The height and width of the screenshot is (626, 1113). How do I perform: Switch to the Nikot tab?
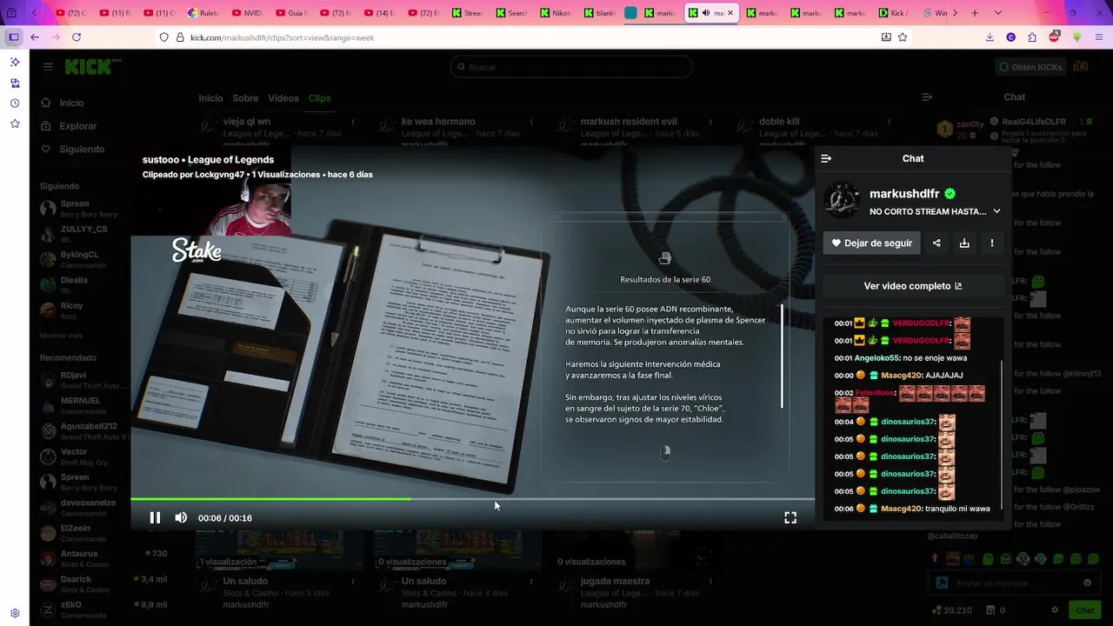[x=556, y=13]
